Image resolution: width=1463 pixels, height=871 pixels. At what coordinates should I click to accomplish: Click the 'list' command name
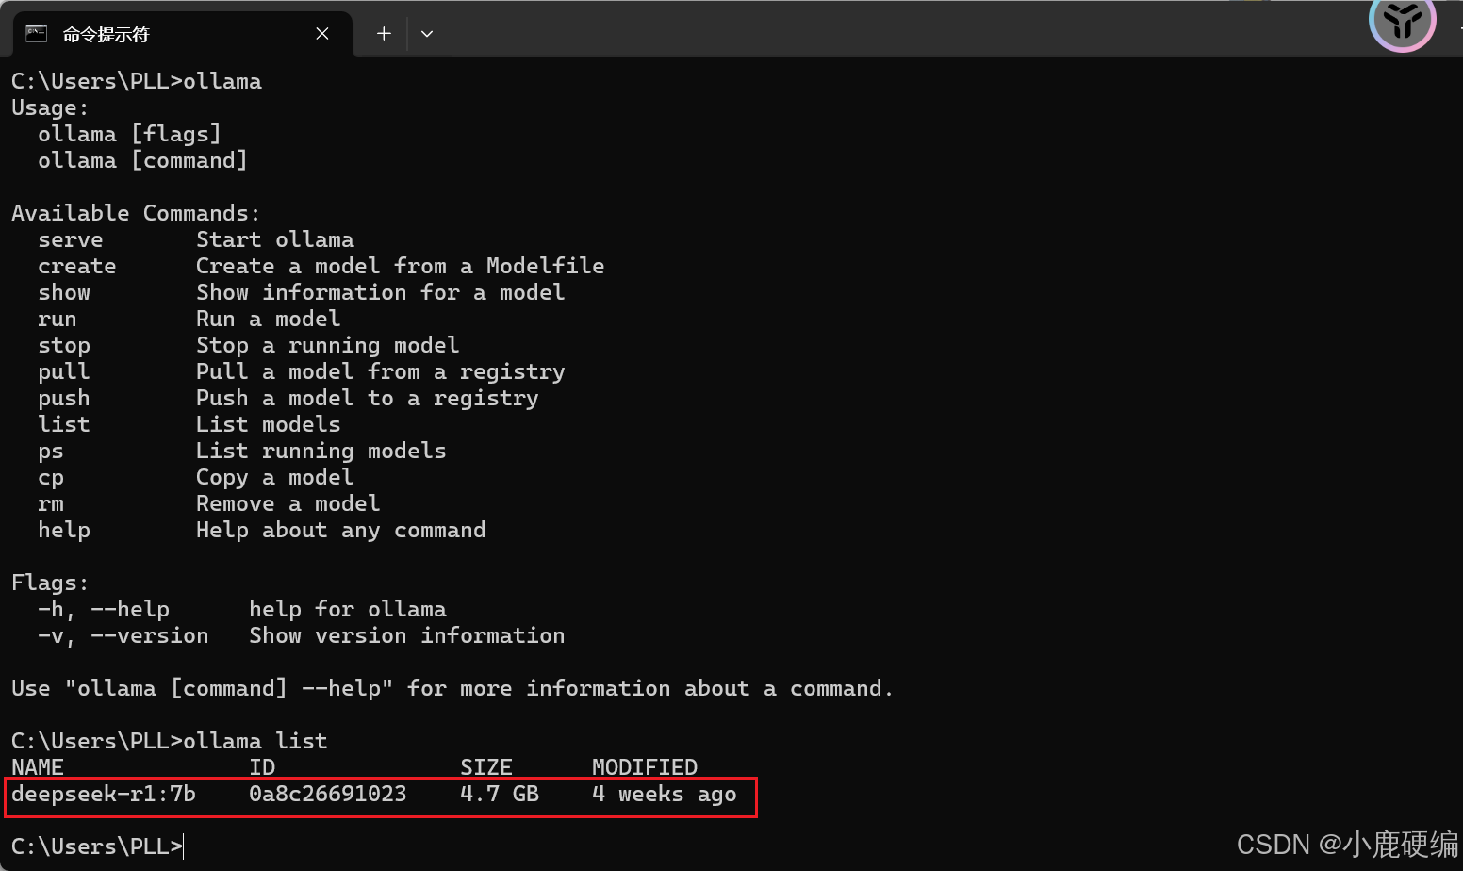64,425
